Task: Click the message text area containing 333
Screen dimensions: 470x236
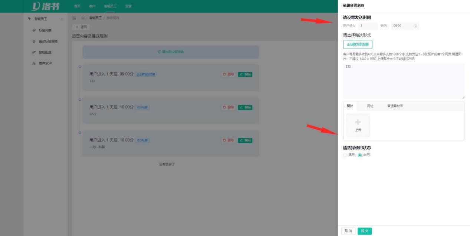Action: pyautogui.click(x=404, y=80)
